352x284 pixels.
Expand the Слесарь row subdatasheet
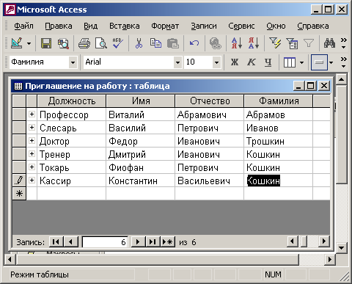(x=32, y=127)
